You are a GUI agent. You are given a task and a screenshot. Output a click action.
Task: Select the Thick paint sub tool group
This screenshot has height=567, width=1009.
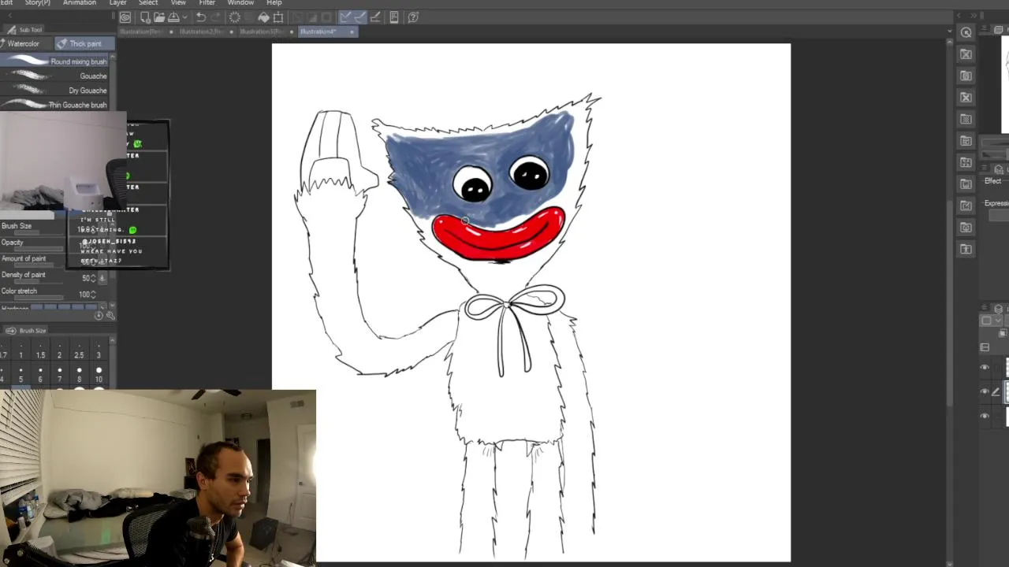(x=84, y=44)
